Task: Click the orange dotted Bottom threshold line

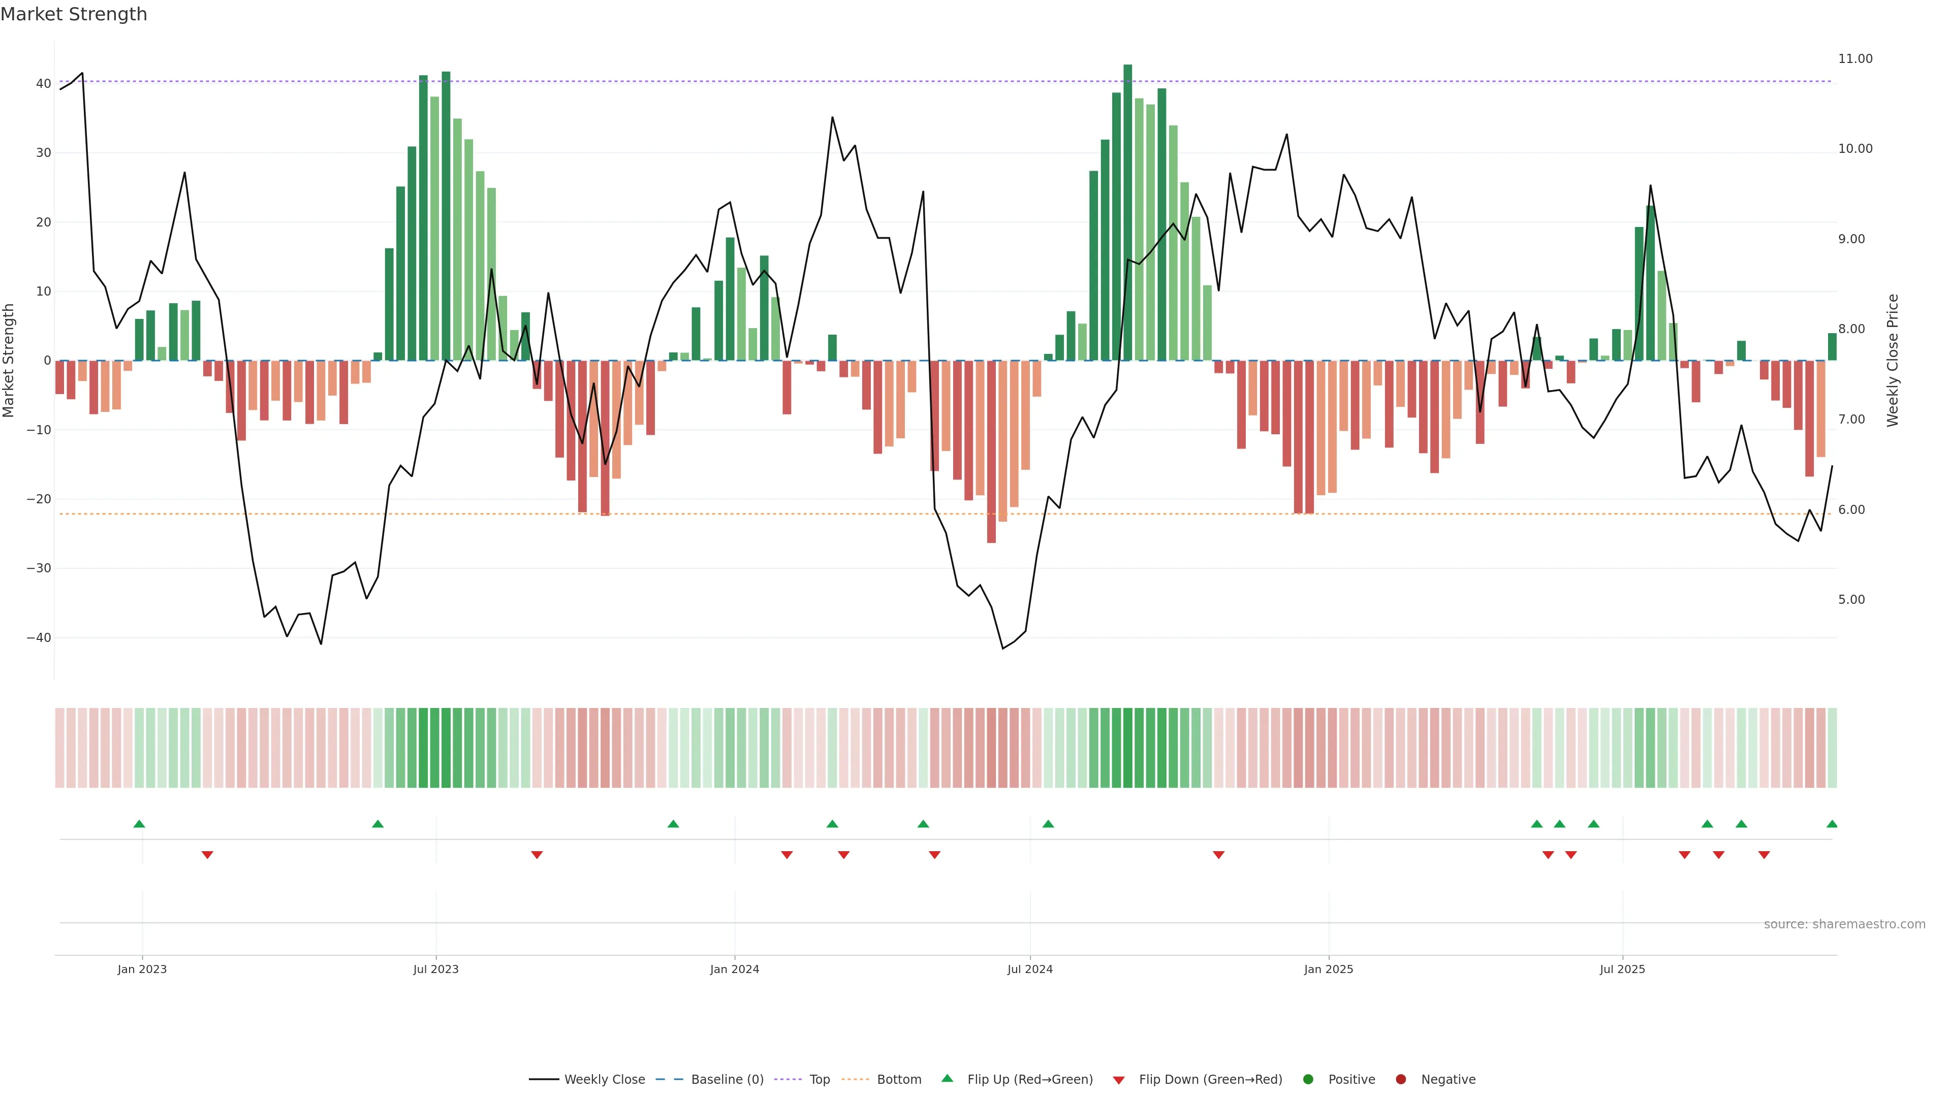Action: pos(758,514)
